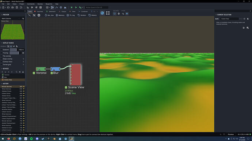Open the 3D mountain view toolbar icon

point(65,7)
